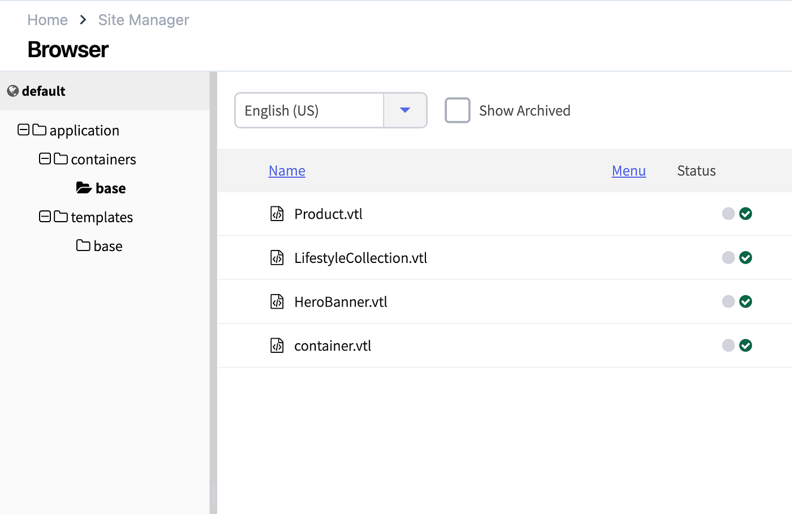This screenshot has height=514, width=792.
Task: Go to Home breadcrumb
Action: click(x=48, y=20)
